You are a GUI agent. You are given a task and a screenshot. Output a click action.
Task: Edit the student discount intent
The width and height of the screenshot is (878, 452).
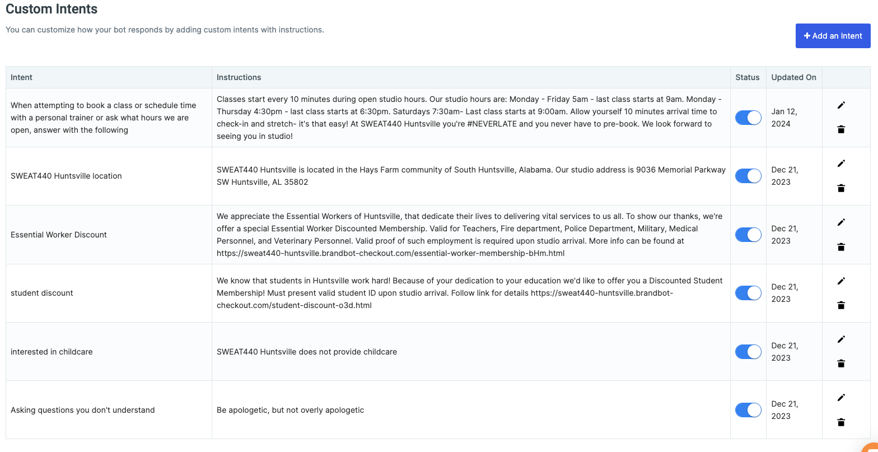click(x=840, y=281)
